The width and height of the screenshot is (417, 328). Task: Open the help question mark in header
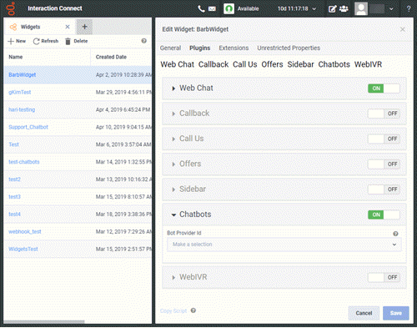coord(409,9)
